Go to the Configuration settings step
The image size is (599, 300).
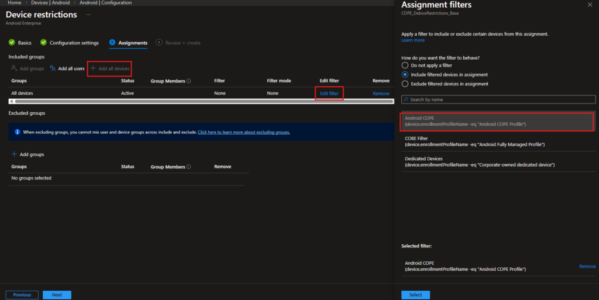click(x=74, y=43)
